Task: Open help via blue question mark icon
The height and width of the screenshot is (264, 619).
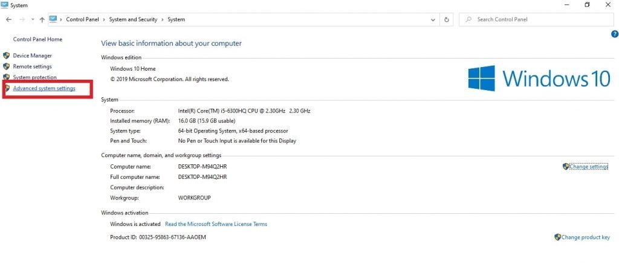Action: tap(615, 34)
